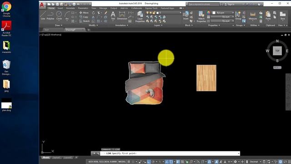
Task: Expand the Utilities panel
Action: pos(255,26)
